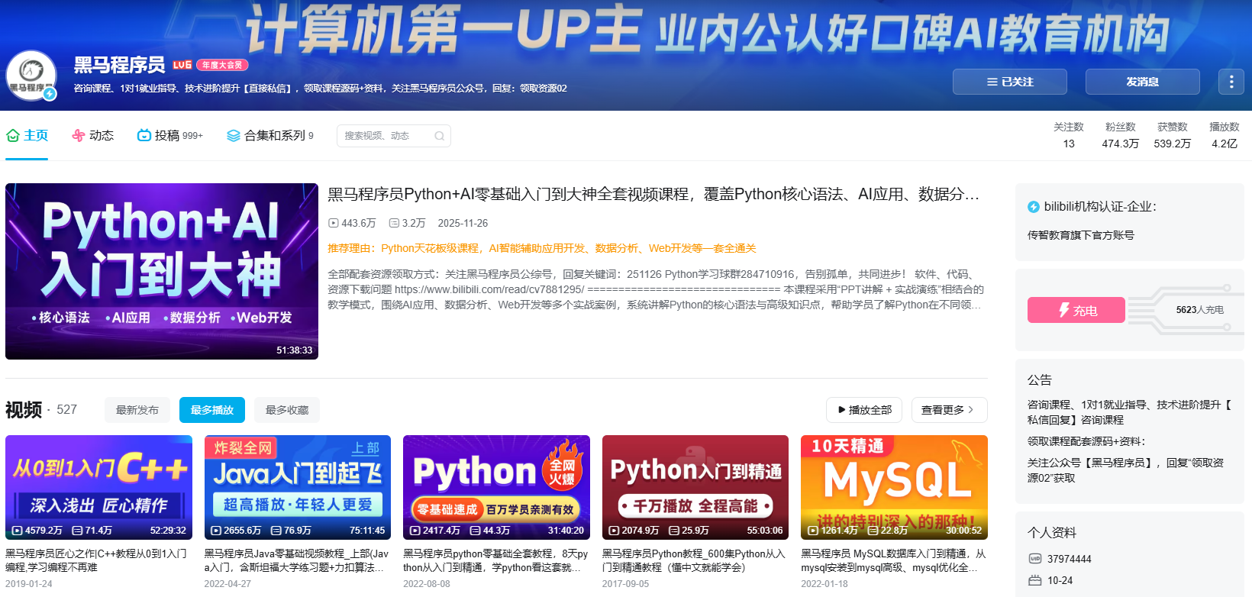Click the 已关注 follow button

(1010, 82)
